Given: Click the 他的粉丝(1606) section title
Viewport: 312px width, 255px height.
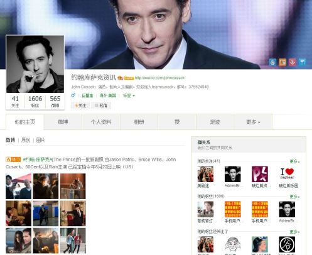Looking at the screenshot, I should coord(211,196).
